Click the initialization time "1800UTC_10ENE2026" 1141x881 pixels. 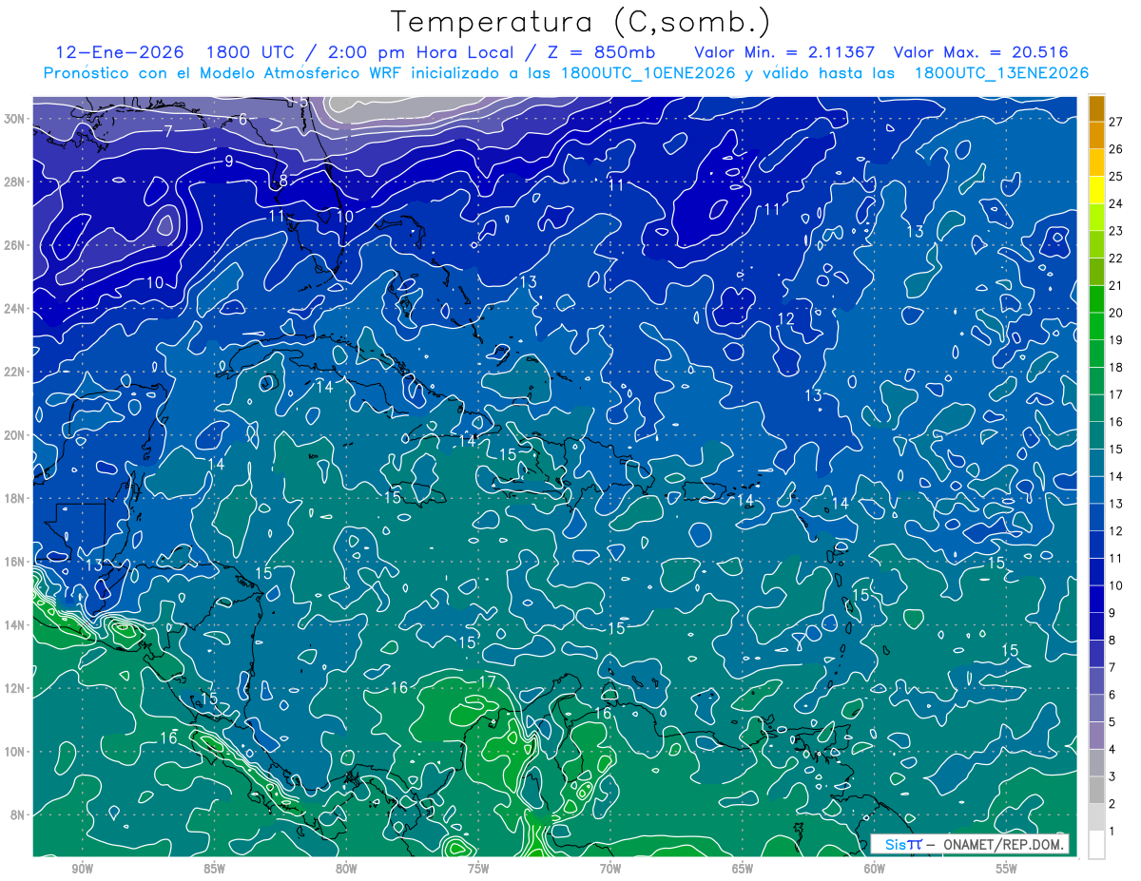point(647,72)
